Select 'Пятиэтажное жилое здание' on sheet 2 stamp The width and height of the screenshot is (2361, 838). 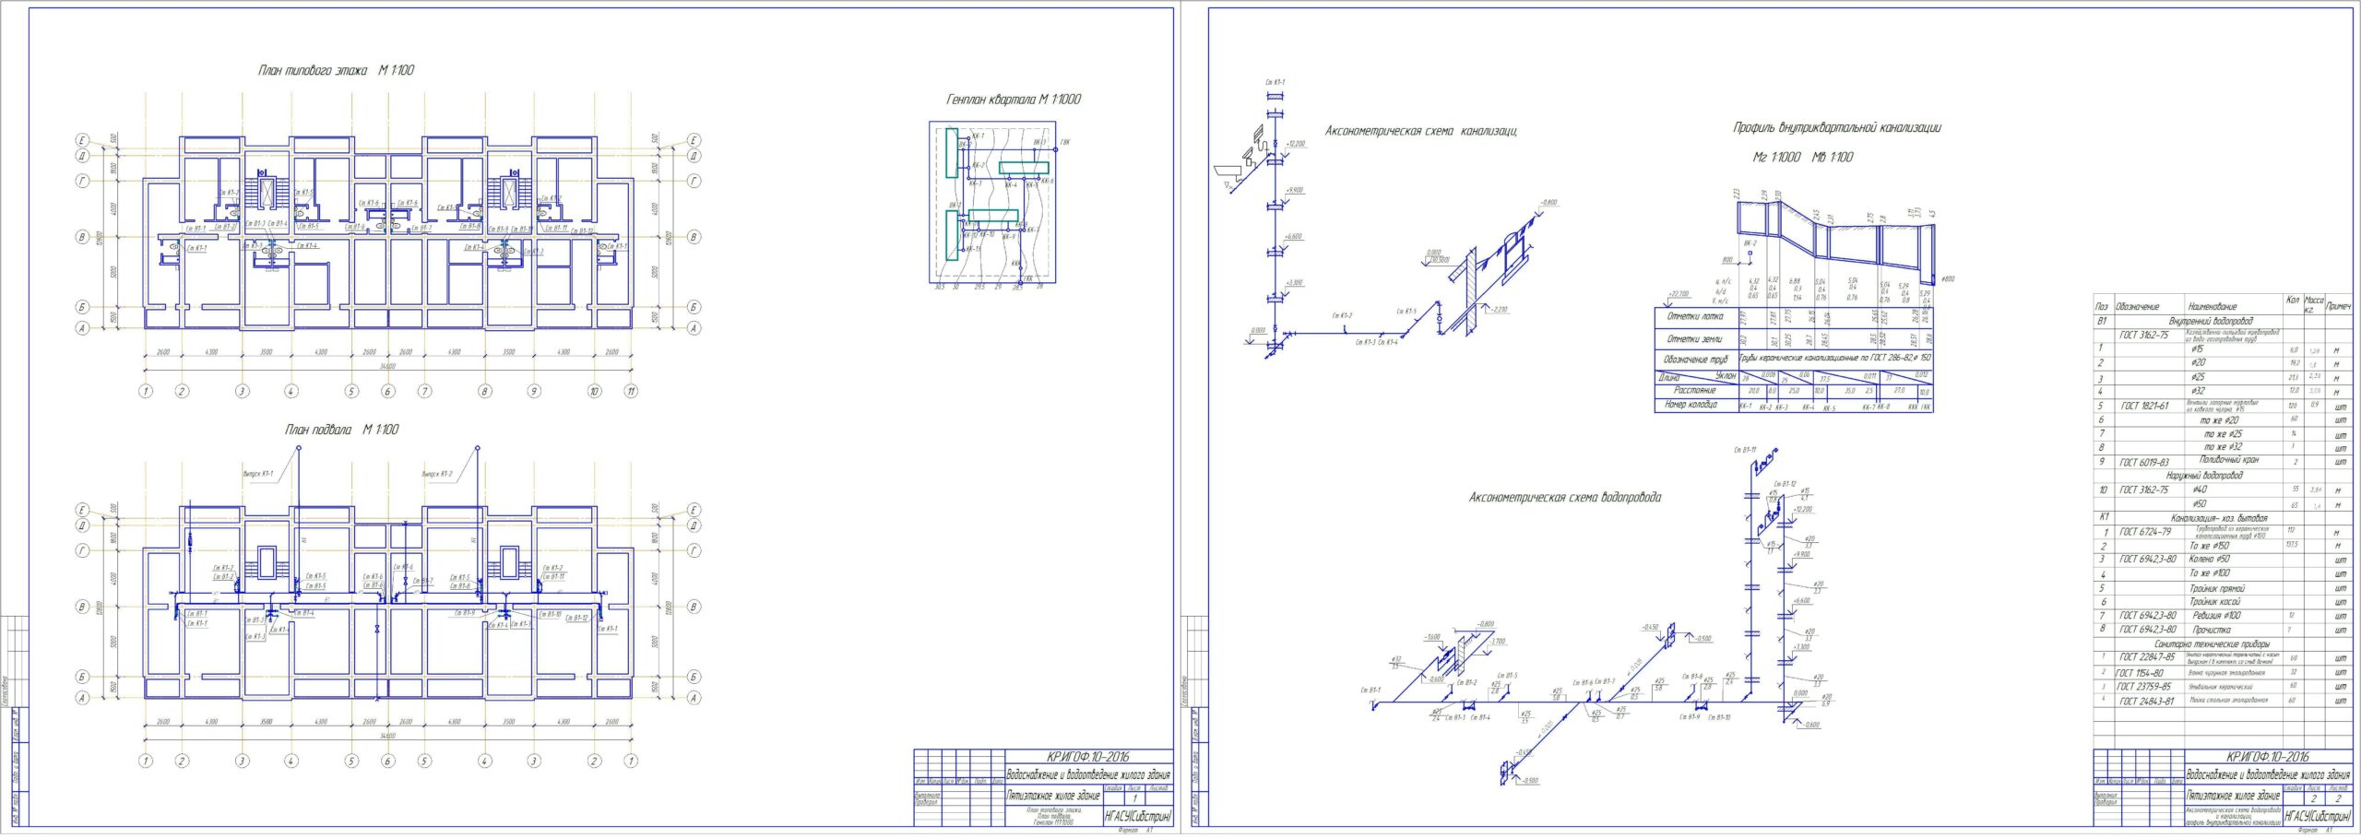tap(2233, 795)
